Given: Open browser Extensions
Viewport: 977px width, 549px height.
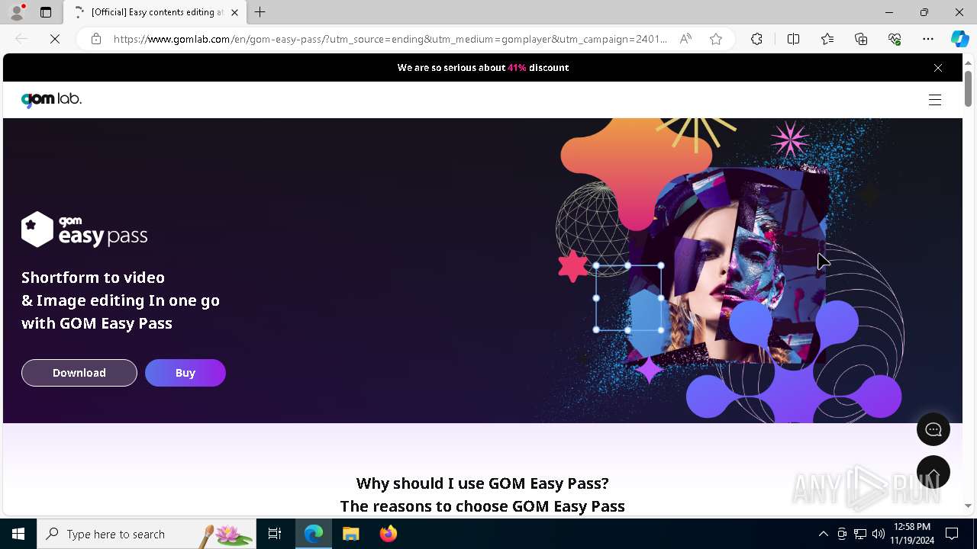Looking at the screenshot, I should click(756, 39).
